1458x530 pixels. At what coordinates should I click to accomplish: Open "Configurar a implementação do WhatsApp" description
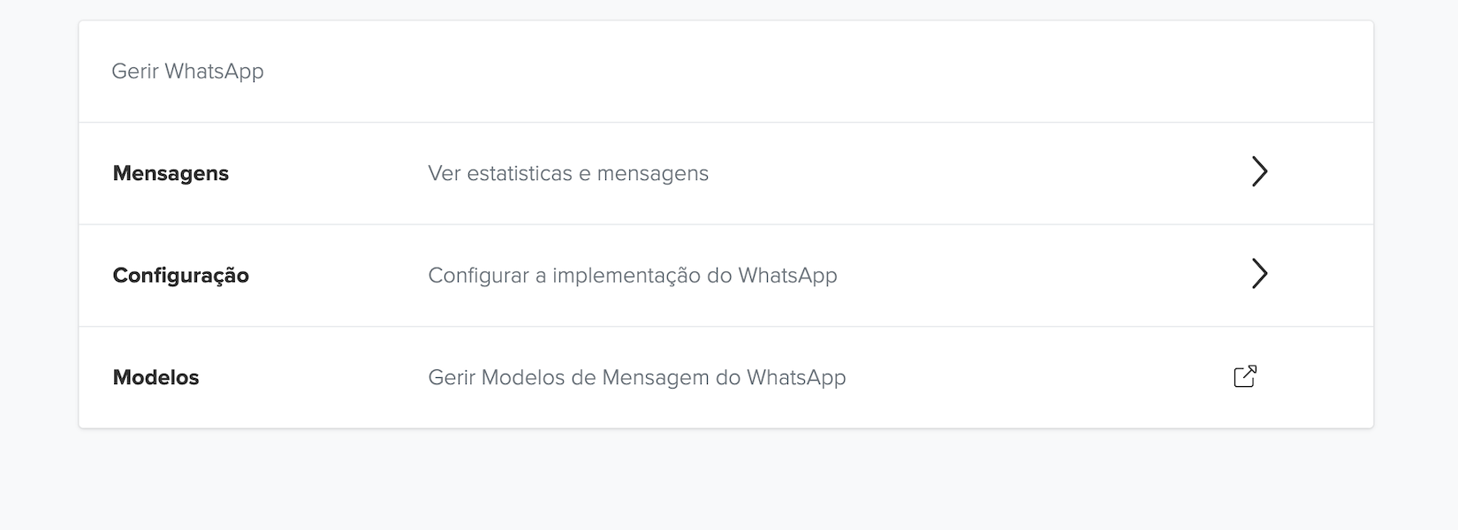click(x=632, y=276)
